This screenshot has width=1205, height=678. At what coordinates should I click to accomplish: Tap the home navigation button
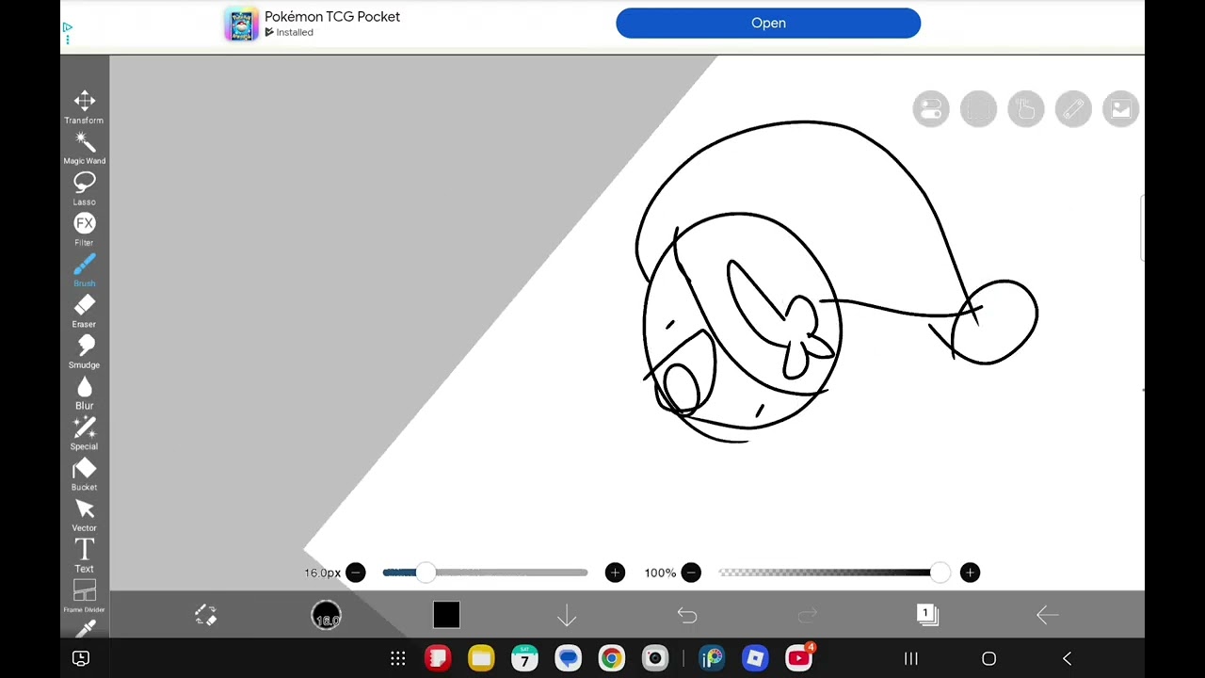(989, 659)
